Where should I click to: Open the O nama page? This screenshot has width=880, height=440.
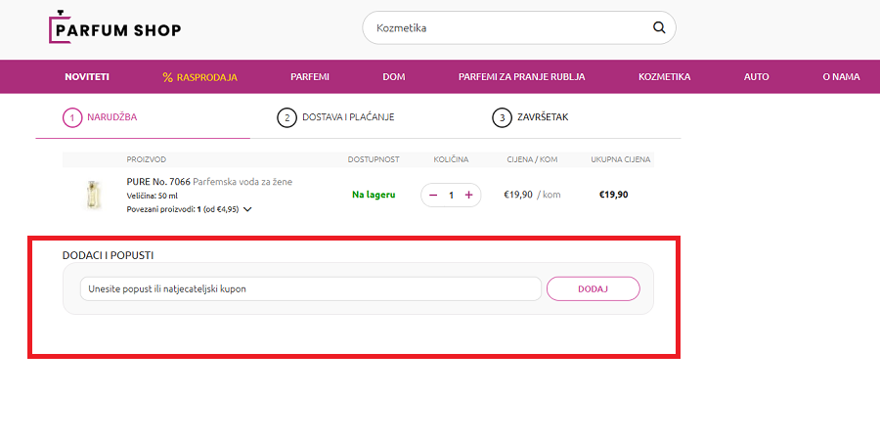[x=841, y=76]
